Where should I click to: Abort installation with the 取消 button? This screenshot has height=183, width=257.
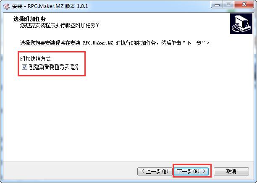[x=231, y=171]
